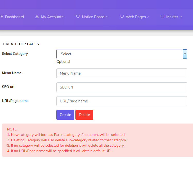The image size is (193, 193).
Task: Expand the Master menu chevron
Action: tap(181, 17)
